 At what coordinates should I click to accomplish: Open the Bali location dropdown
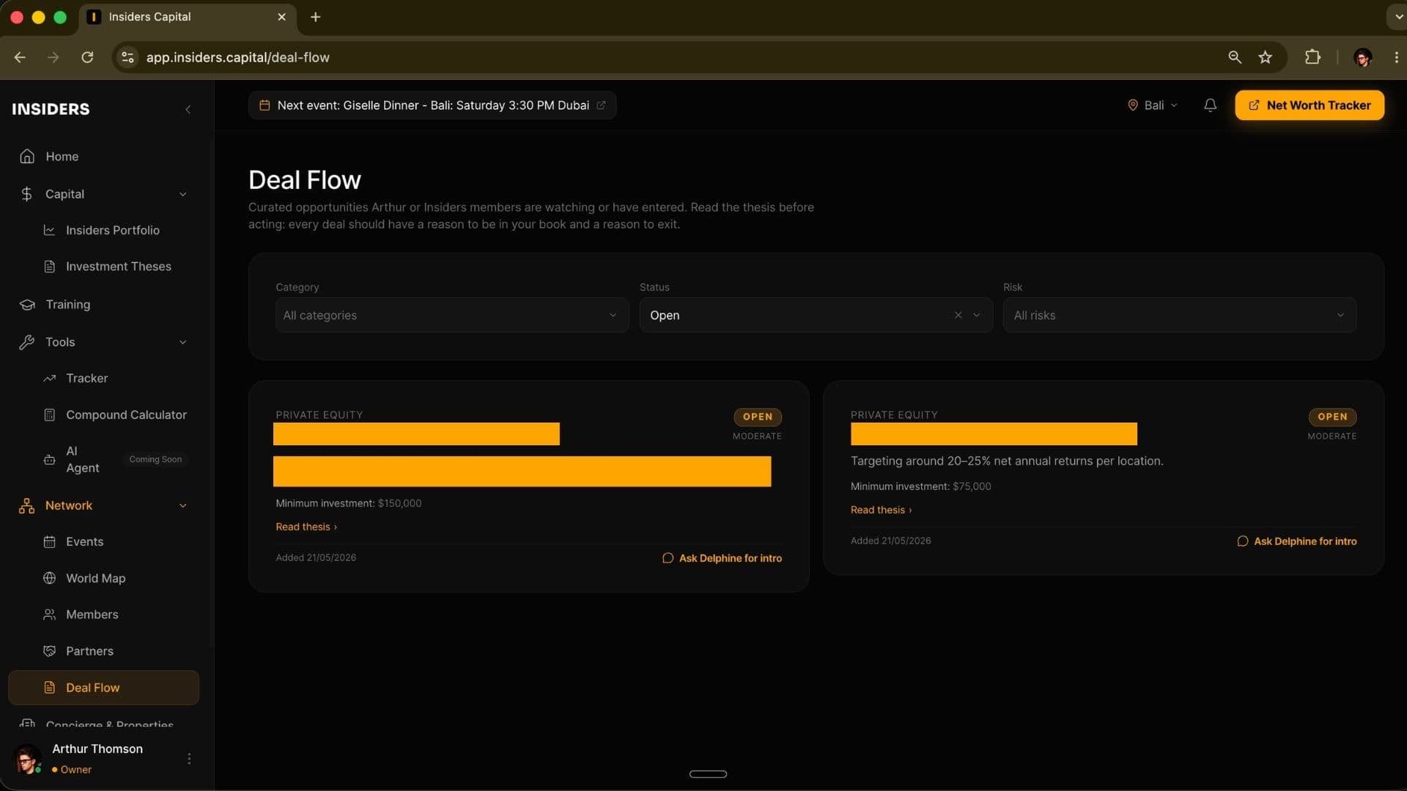1153,105
